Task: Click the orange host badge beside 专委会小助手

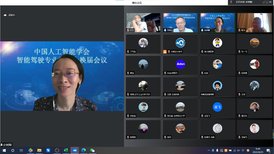Action: [x=165, y=52]
